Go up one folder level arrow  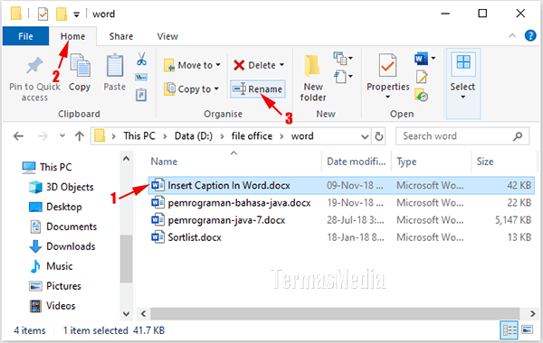pyautogui.click(x=80, y=136)
